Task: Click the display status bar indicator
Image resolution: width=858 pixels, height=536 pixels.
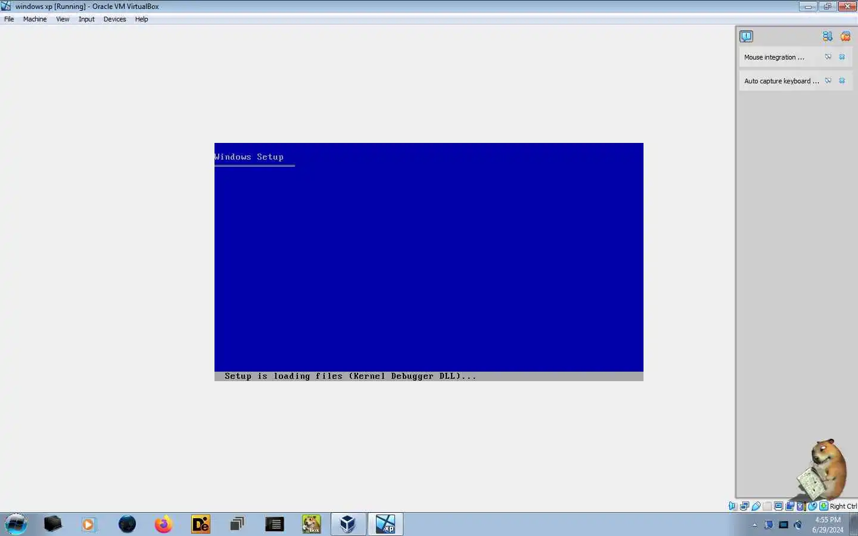Action: pos(778,506)
